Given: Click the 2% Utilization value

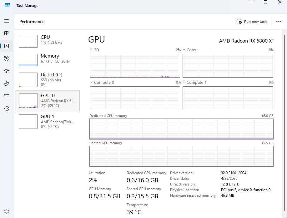Looking at the screenshot, I should [x=93, y=180].
